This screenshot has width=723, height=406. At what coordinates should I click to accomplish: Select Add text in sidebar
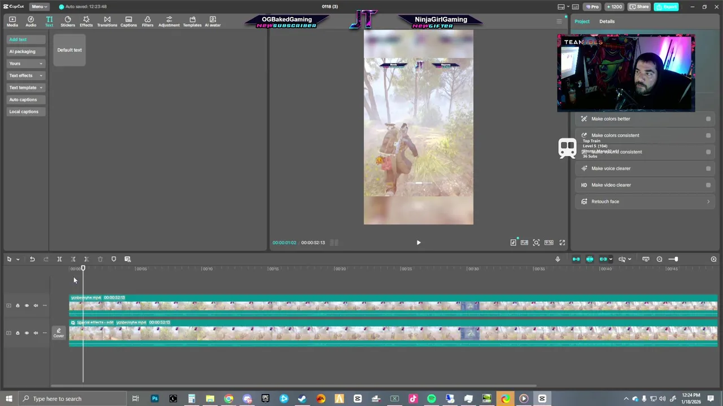[x=26, y=39]
